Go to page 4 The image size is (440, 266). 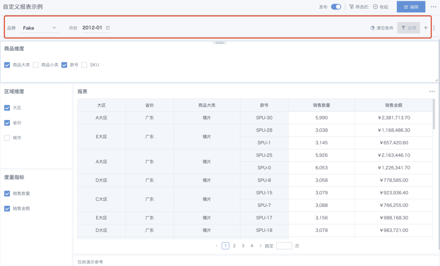[x=252, y=246]
